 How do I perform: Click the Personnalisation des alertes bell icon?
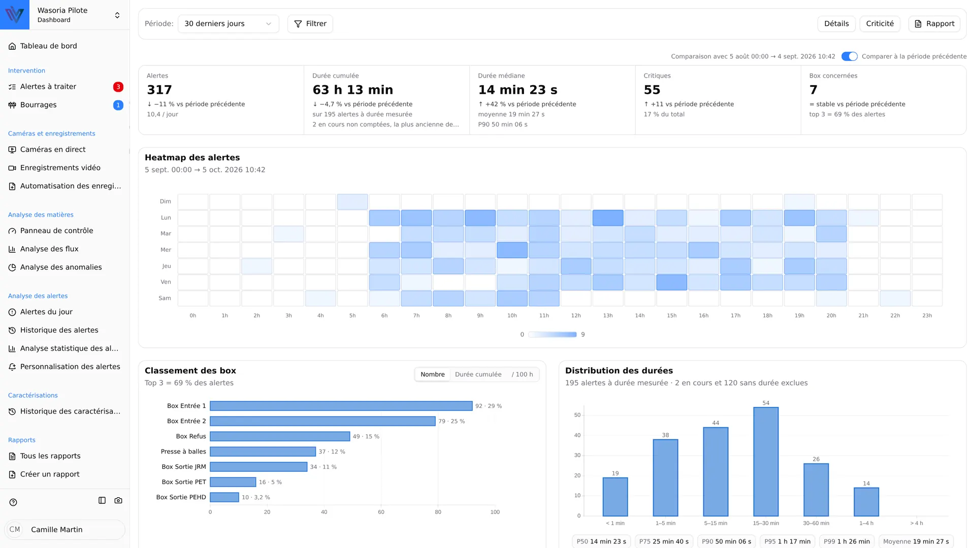(12, 367)
